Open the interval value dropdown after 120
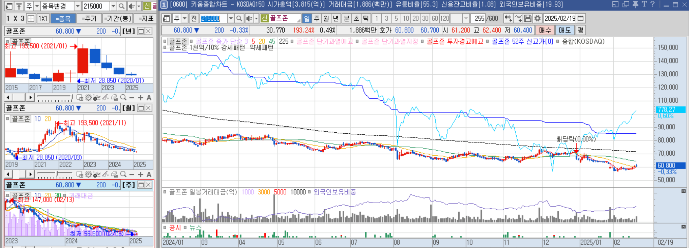The height and width of the screenshot is (248, 689). [x=466, y=18]
